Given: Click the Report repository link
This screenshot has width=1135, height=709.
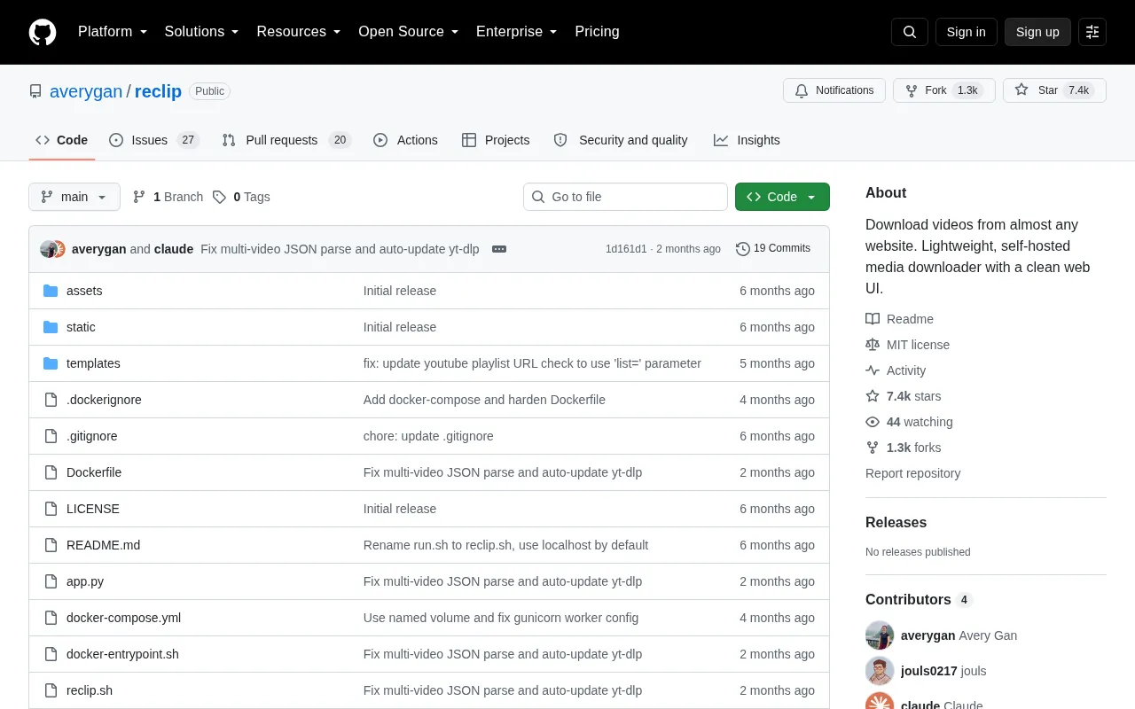Looking at the screenshot, I should pos(912,473).
